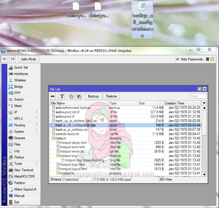Click the paste icon in File List toolbar
Viewport: 219px width, 208px height.
pyautogui.click(x=79, y=96)
